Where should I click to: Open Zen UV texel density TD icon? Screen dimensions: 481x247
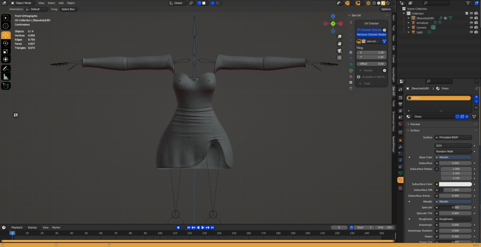pyautogui.click(x=351, y=64)
